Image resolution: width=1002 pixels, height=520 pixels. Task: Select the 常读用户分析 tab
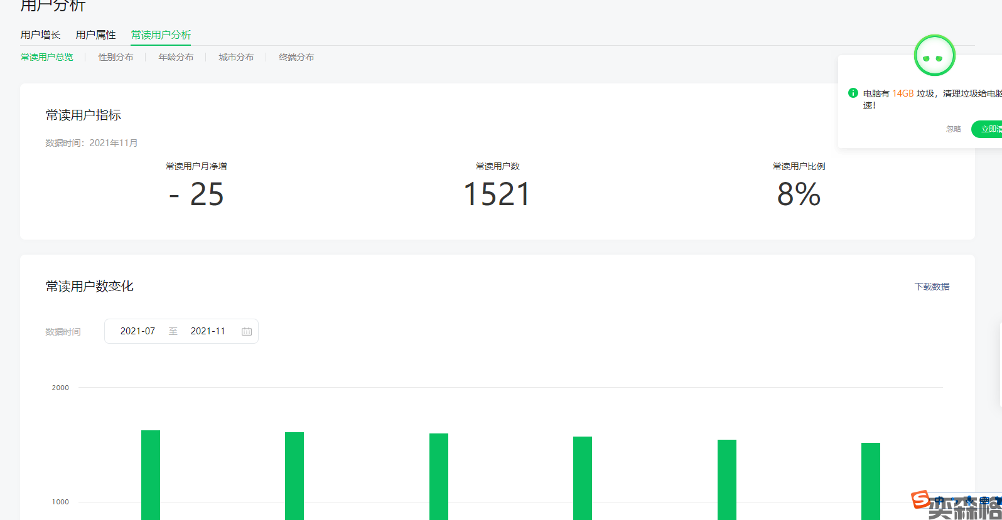[x=161, y=35]
